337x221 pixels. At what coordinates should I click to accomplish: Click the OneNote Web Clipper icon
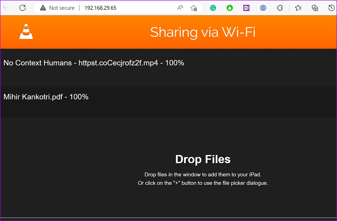246,8
